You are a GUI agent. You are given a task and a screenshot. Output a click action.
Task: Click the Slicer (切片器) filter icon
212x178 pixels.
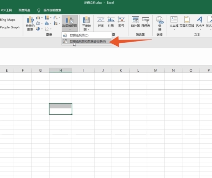pyautogui.click(x=135, y=22)
